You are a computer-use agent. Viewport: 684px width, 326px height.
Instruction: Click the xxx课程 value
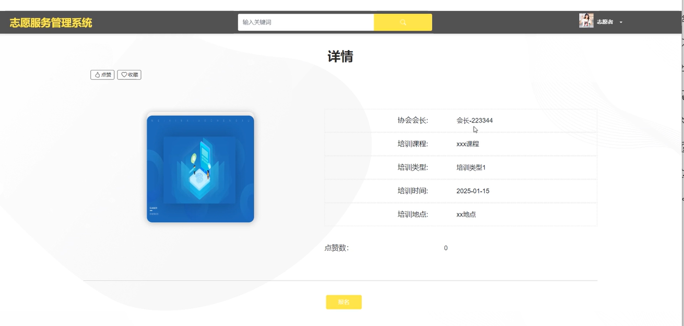click(x=468, y=144)
